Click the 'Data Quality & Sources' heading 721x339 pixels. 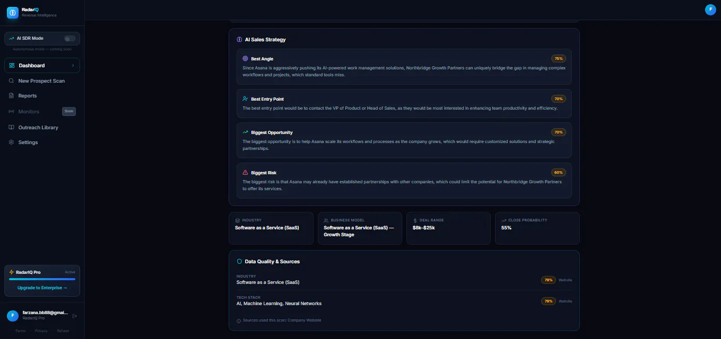click(272, 262)
